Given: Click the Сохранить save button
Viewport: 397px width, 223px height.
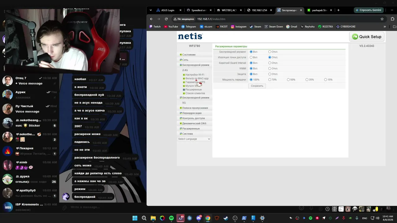Looking at the screenshot, I should coord(257,86).
